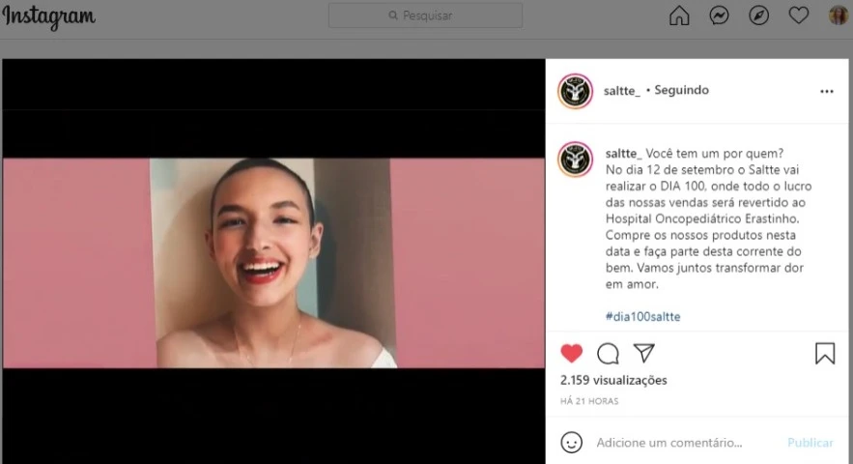The height and width of the screenshot is (464, 853).
Task: Open more options three-dot menu
Action: pos(826,91)
